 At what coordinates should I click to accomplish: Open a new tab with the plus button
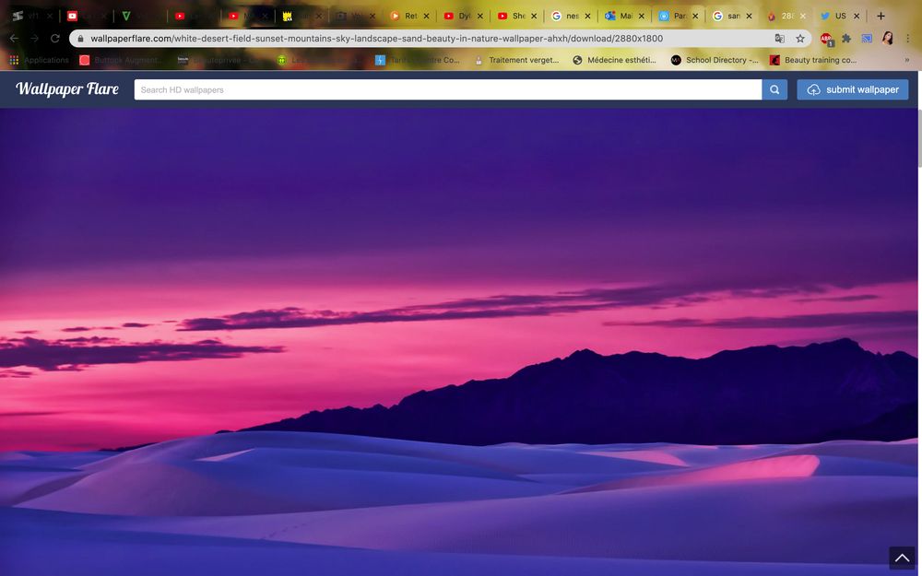tap(881, 16)
